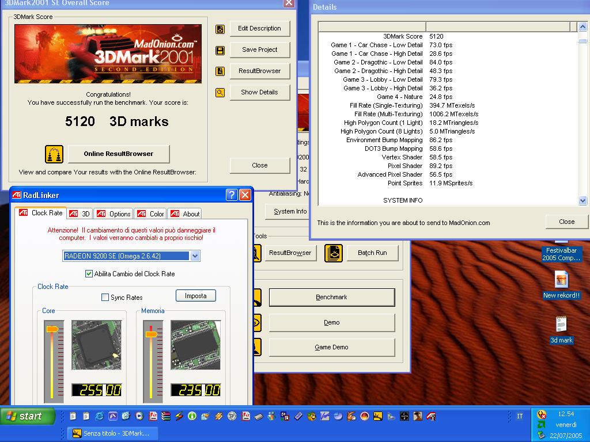Click the Demo button
Image resolution: width=590 pixels, height=442 pixels.
(332, 322)
